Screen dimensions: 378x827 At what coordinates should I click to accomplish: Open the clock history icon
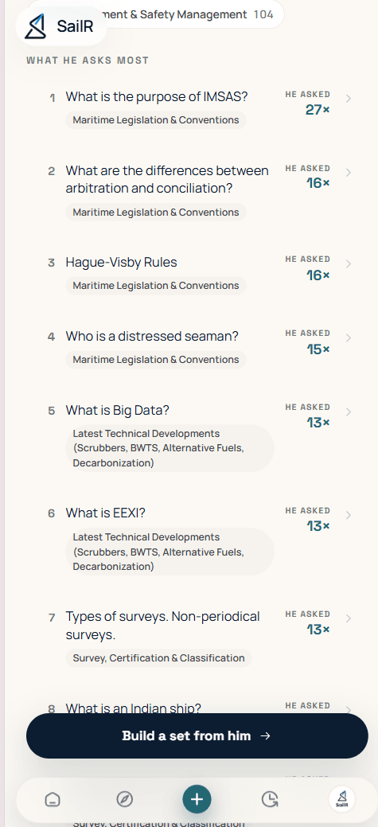tap(270, 800)
